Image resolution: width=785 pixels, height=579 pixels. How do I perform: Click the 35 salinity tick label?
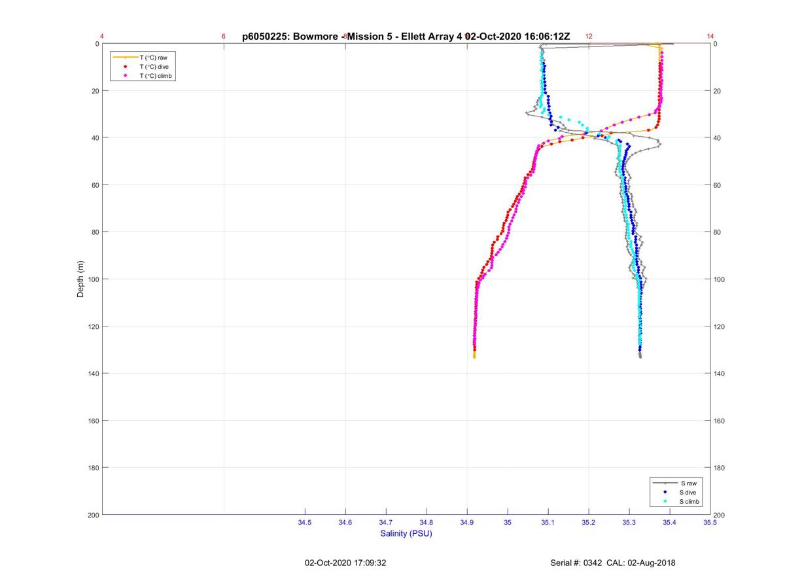pyautogui.click(x=508, y=523)
